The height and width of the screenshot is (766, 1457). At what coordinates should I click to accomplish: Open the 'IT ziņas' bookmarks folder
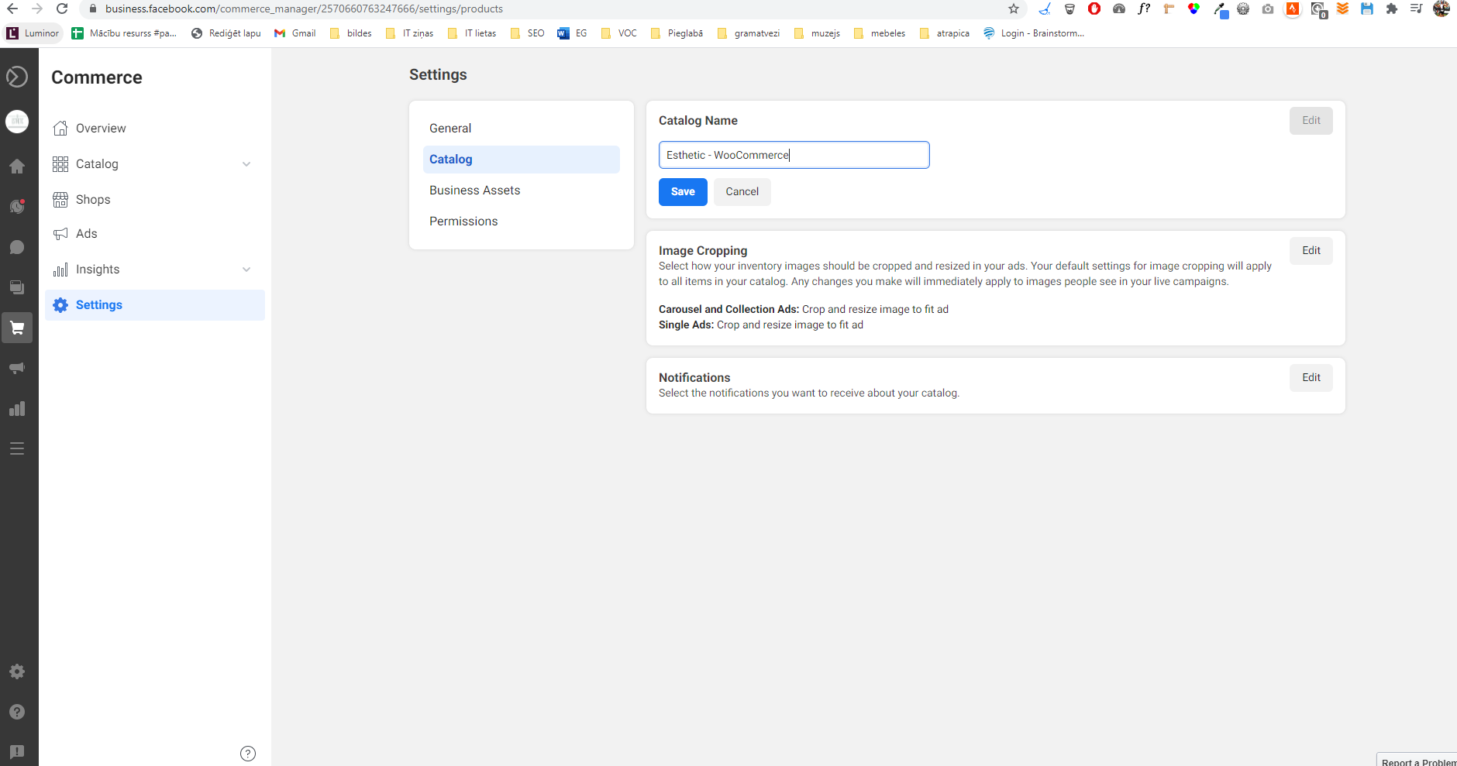click(x=409, y=33)
